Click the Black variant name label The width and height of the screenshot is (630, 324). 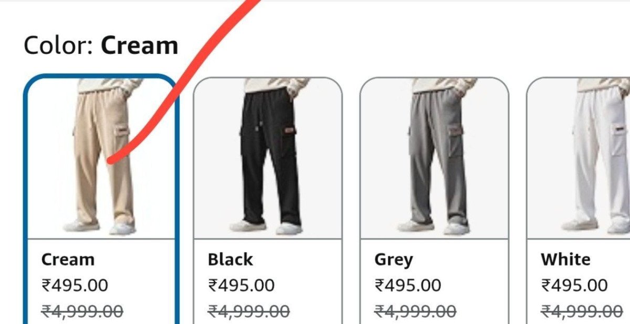pos(230,260)
